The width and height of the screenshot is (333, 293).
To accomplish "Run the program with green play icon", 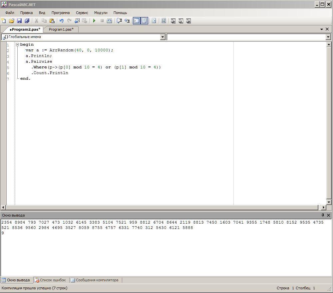I will click(94, 21).
